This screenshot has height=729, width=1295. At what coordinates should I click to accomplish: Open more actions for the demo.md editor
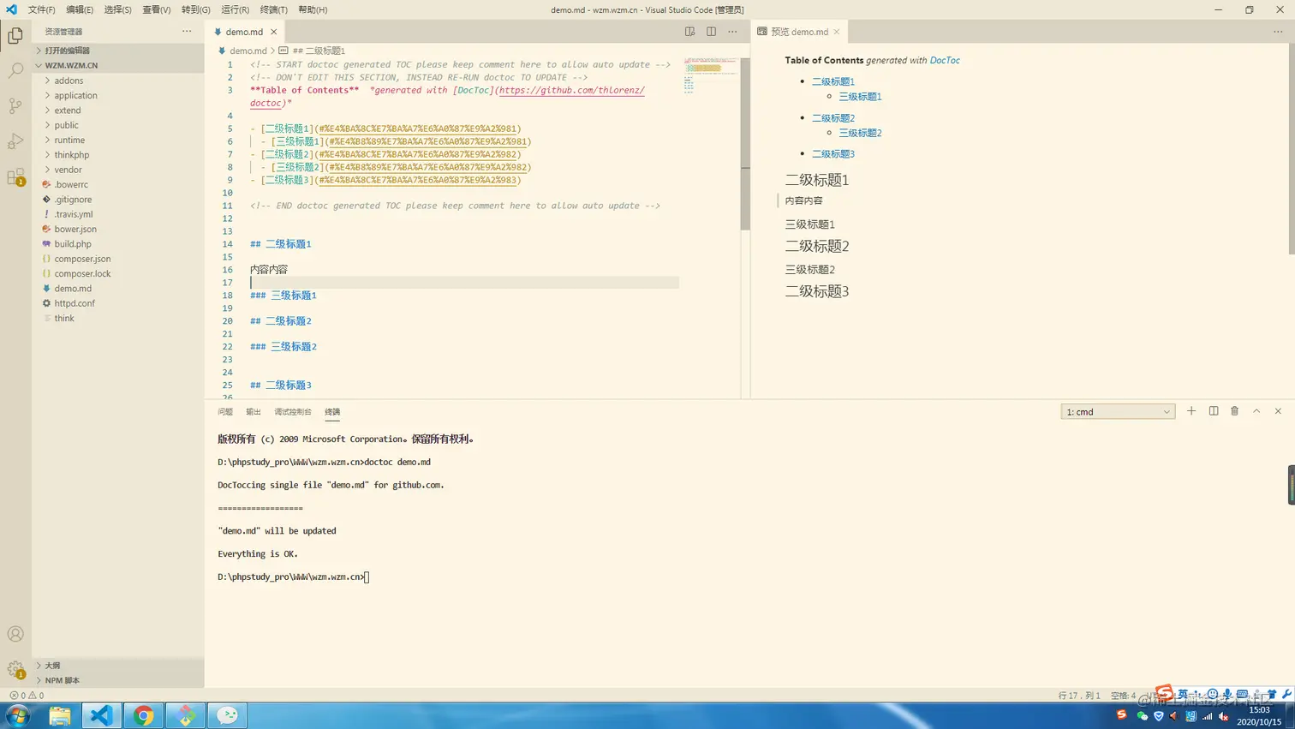click(x=732, y=32)
